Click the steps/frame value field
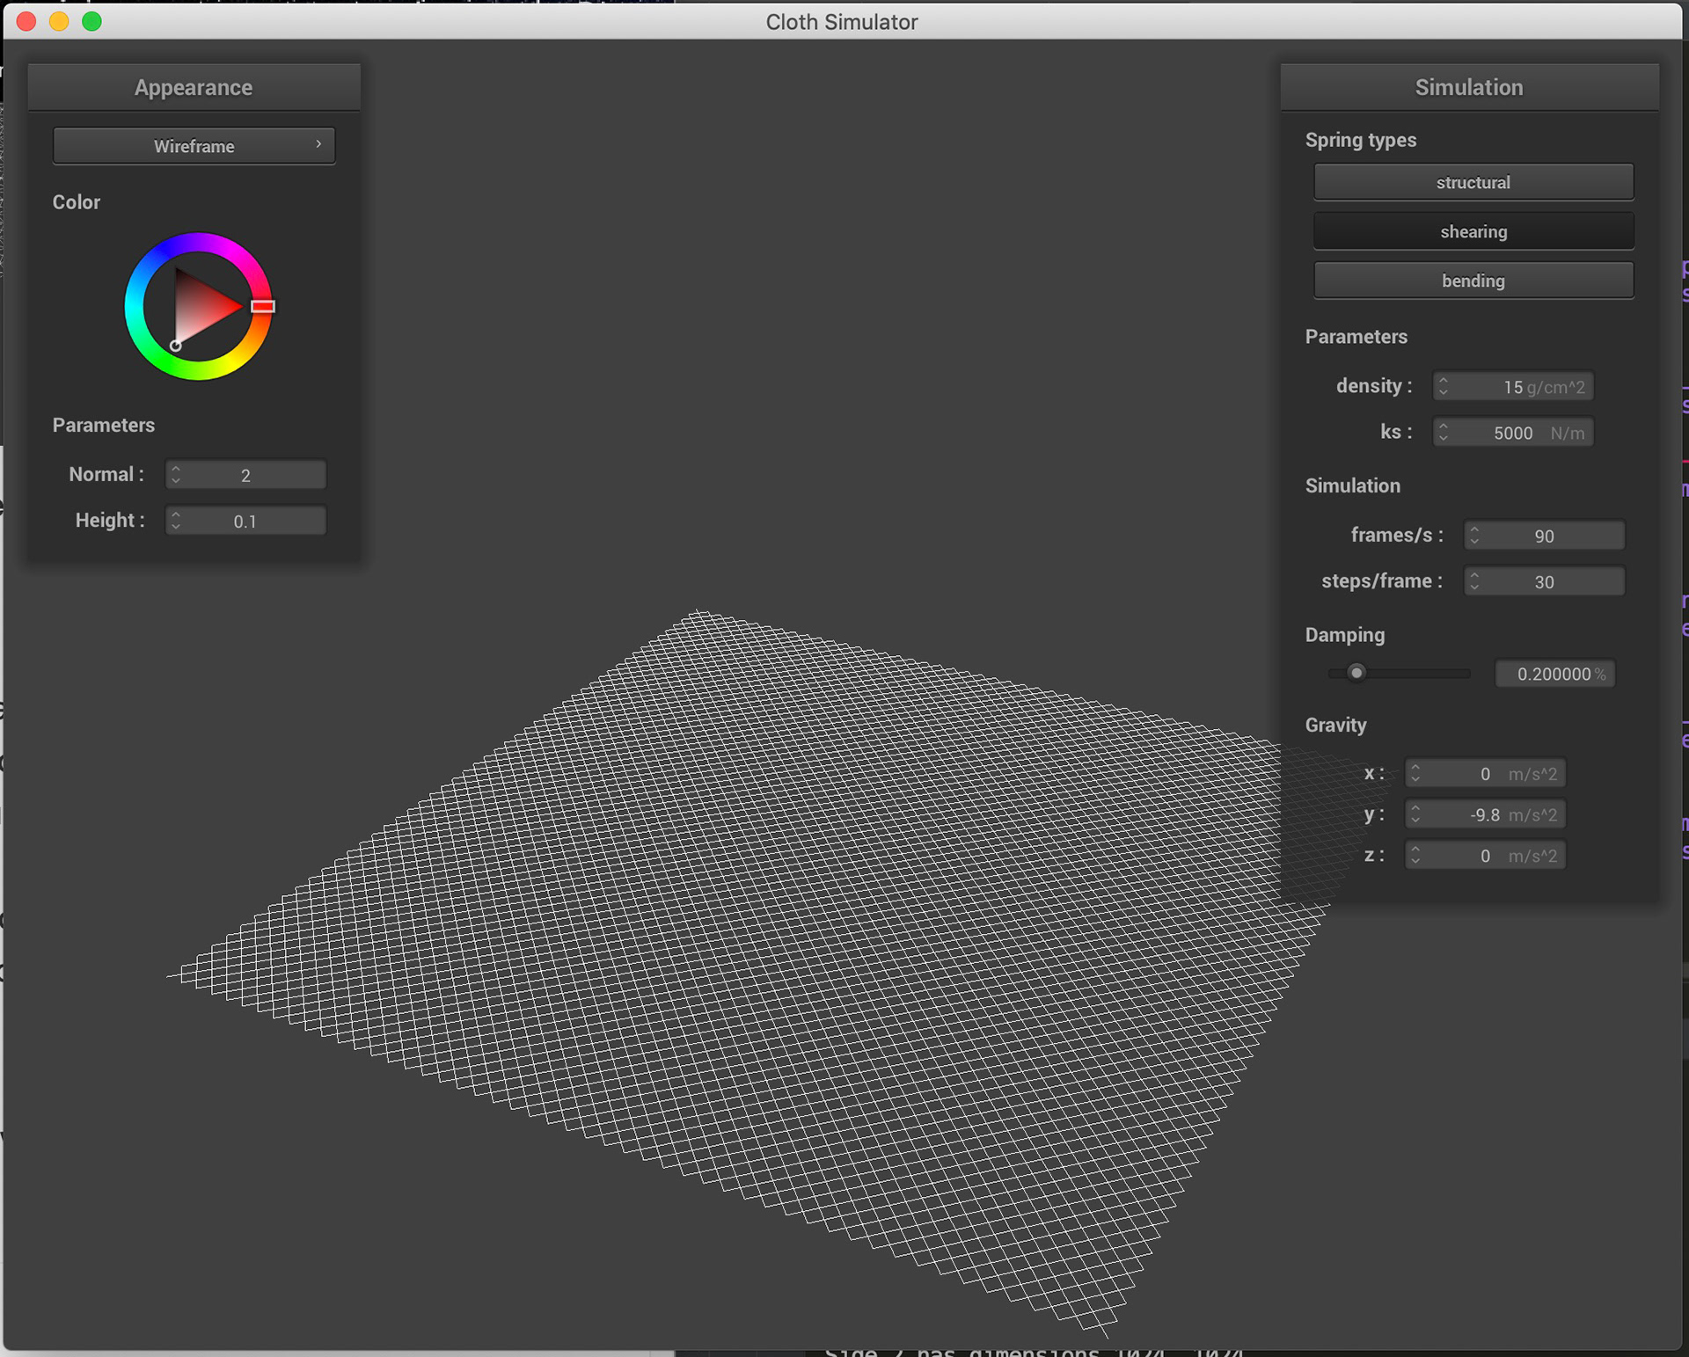This screenshot has height=1357, width=1689. (x=1544, y=581)
